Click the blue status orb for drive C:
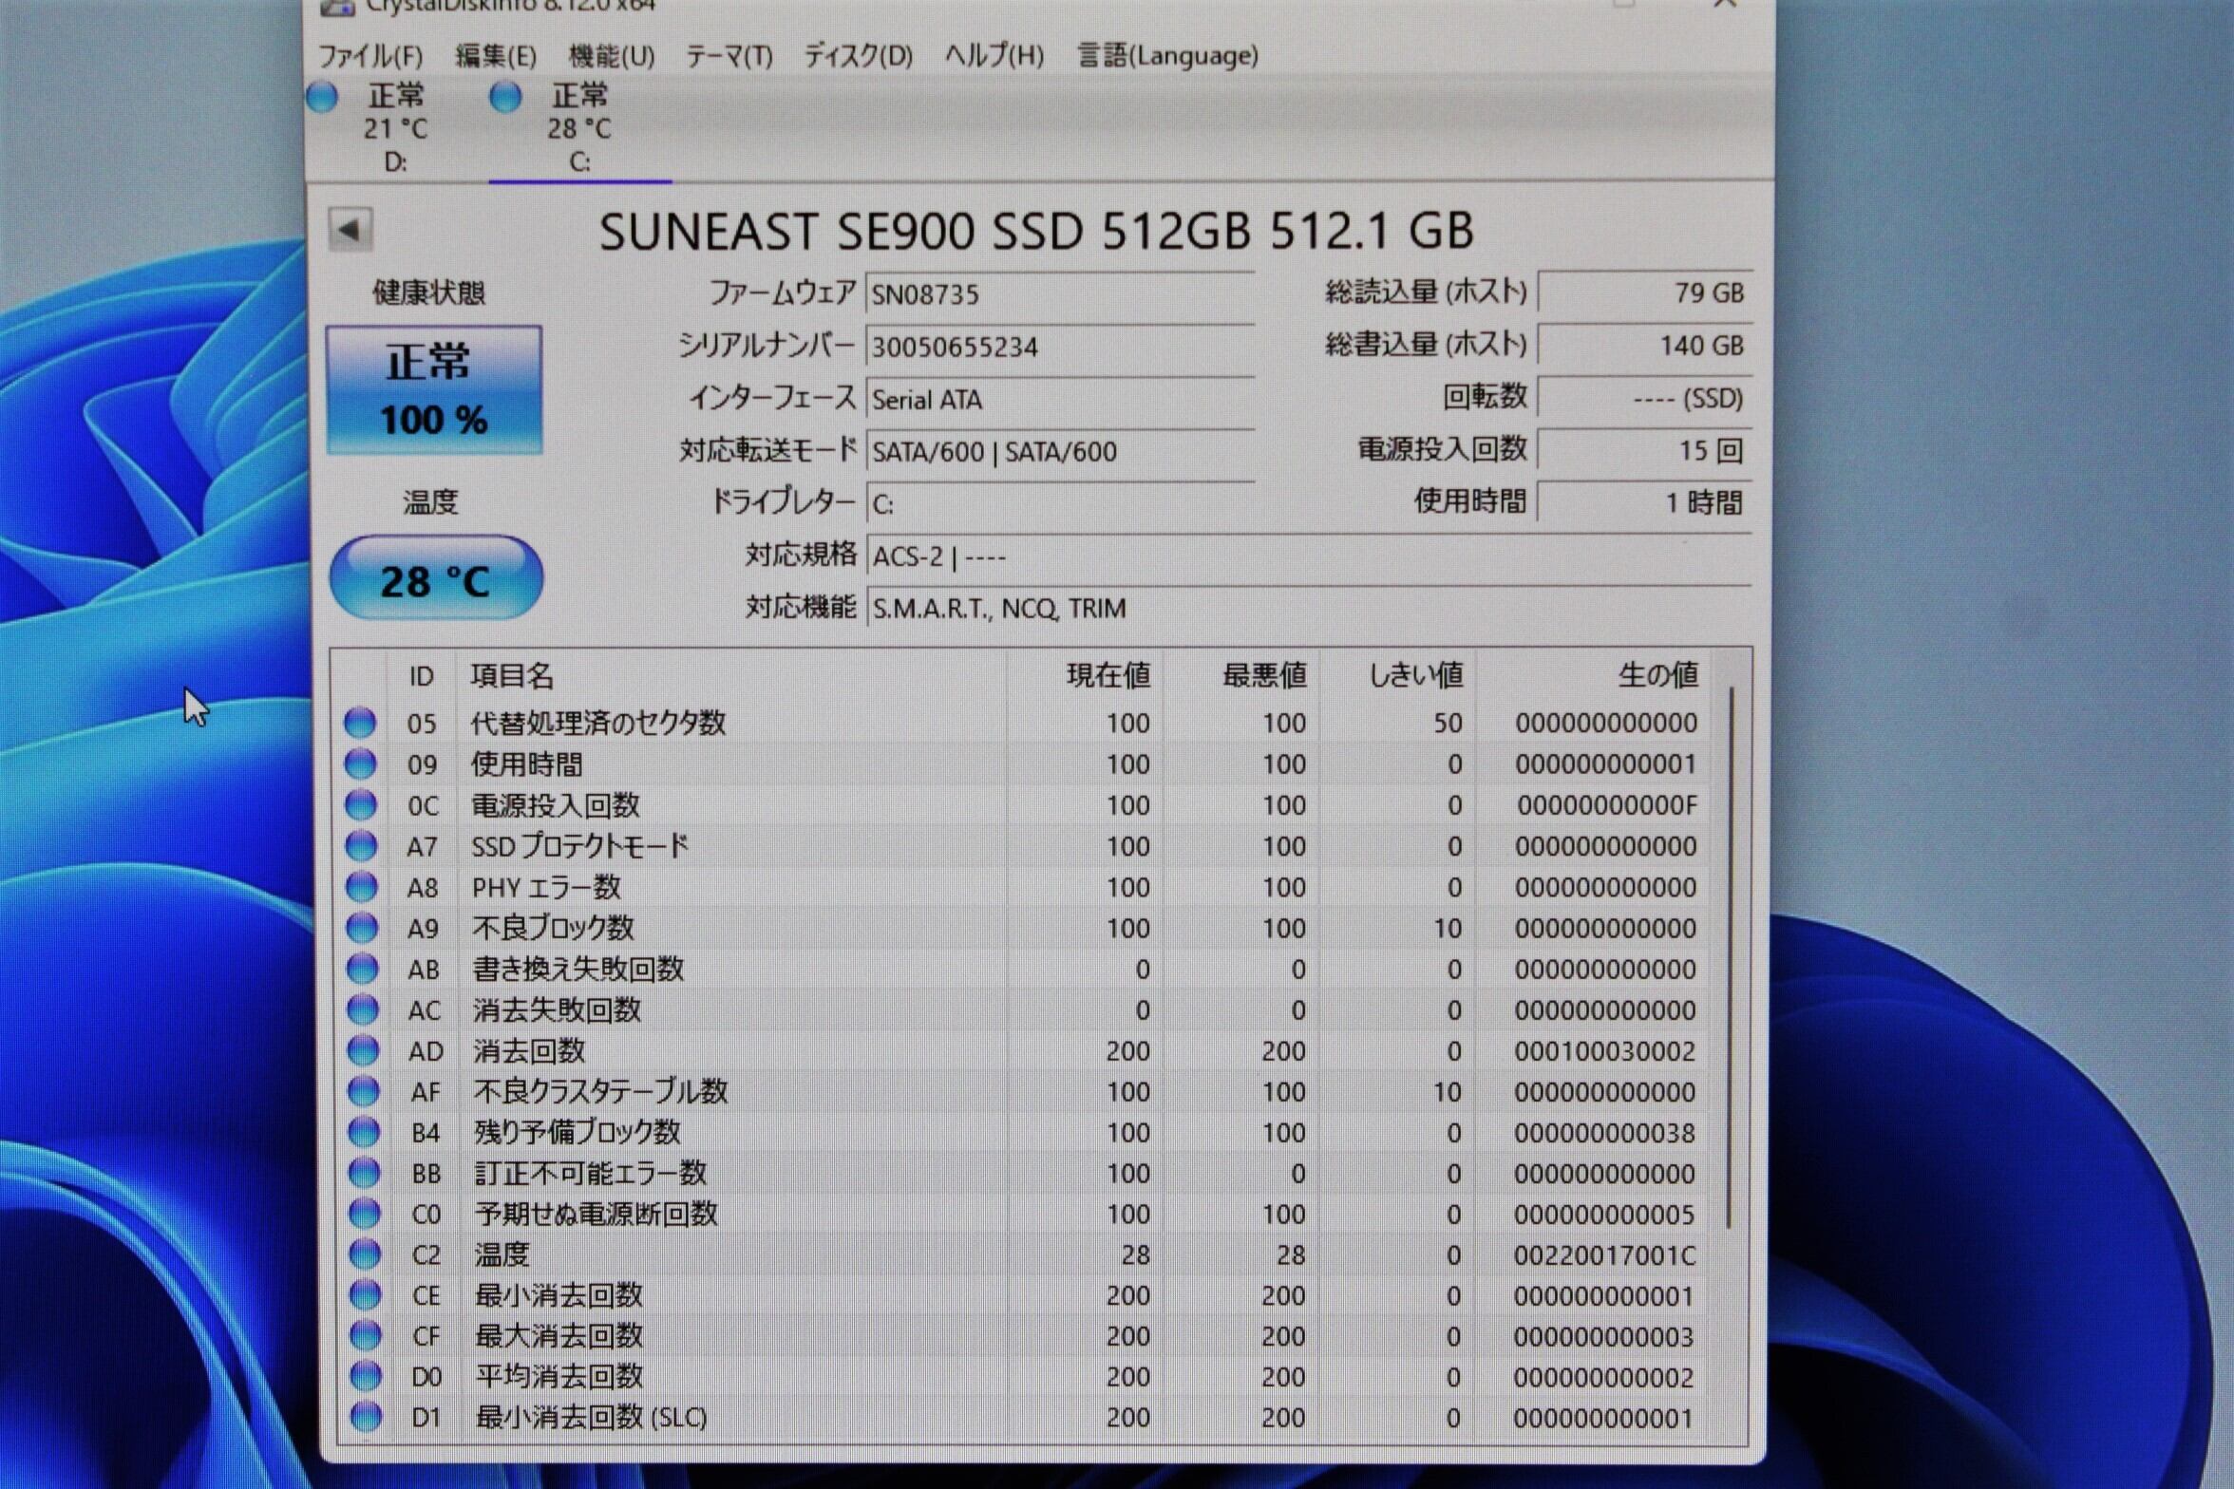Viewport: 2234px width, 1489px height. [x=505, y=97]
